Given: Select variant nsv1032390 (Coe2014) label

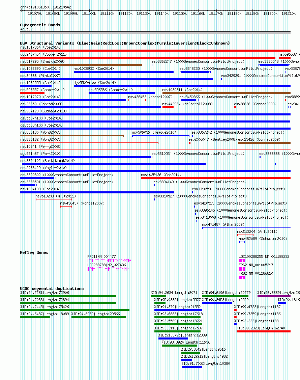Looking at the screenshot, I should click(x=40, y=69).
